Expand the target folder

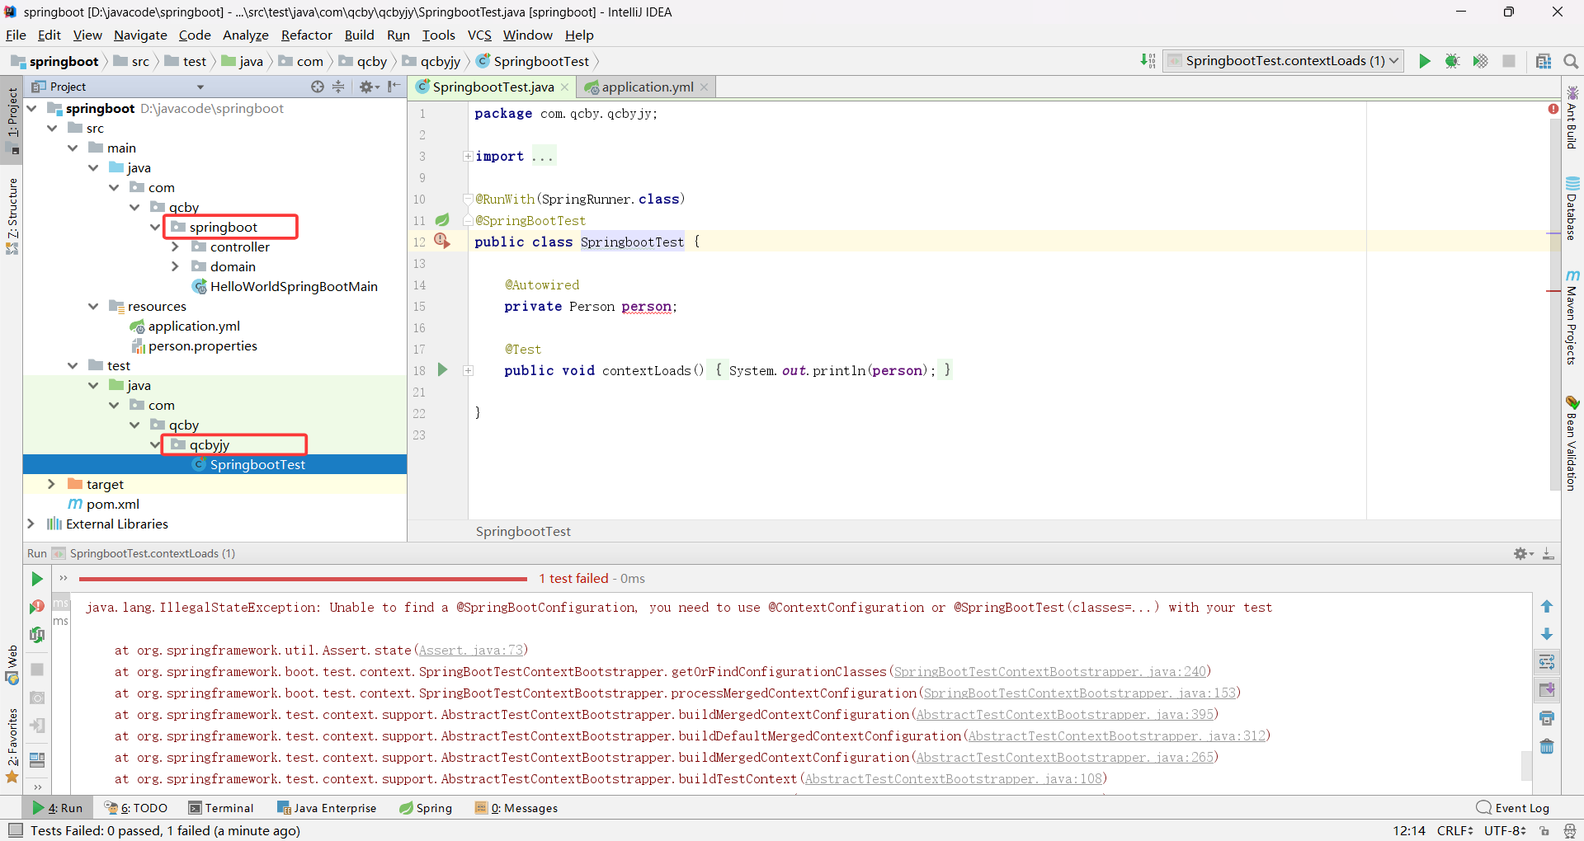click(x=51, y=484)
